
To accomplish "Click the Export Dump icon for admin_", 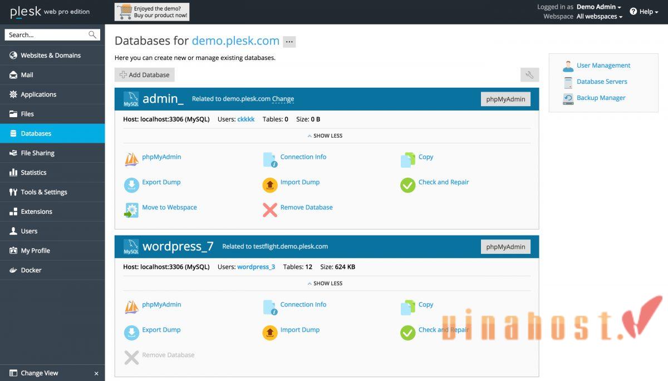I will tap(131, 184).
